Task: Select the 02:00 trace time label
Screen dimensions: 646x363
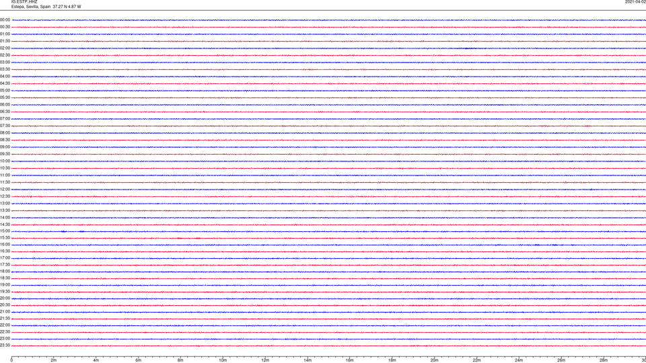Action: point(5,48)
